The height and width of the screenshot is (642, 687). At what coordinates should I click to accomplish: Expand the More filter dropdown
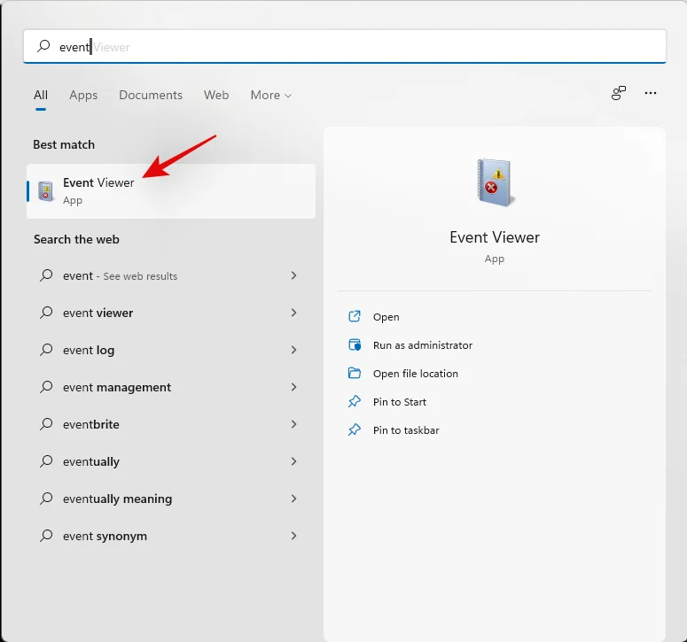270,95
